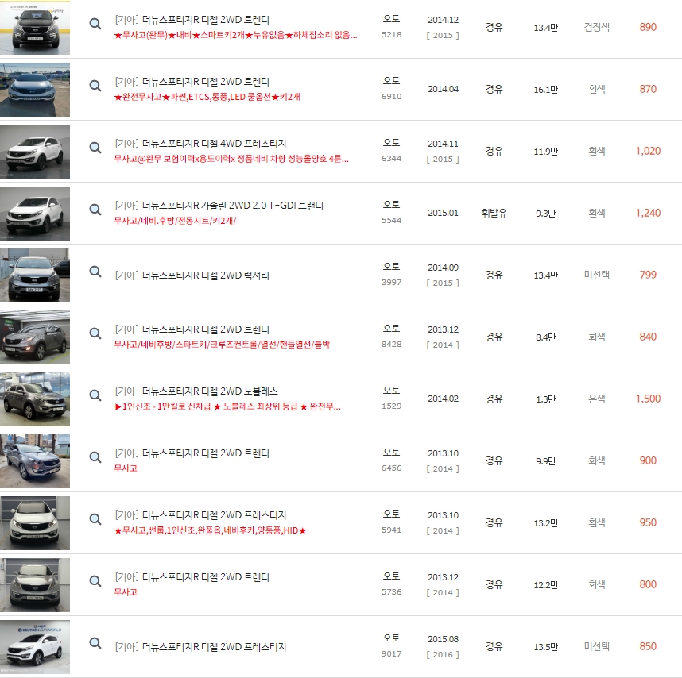Open the 디젤 2WD 프레스티지 title priced 850

pos(200,647)
